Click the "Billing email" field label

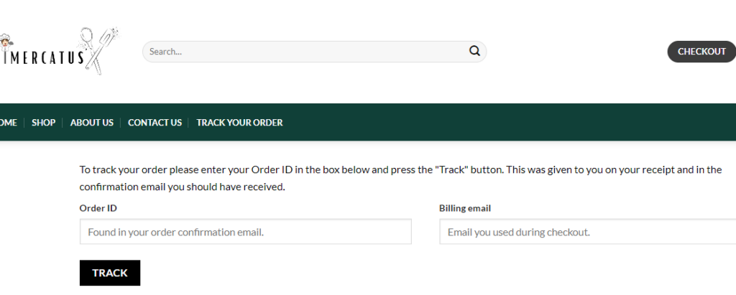pos(464,208)
